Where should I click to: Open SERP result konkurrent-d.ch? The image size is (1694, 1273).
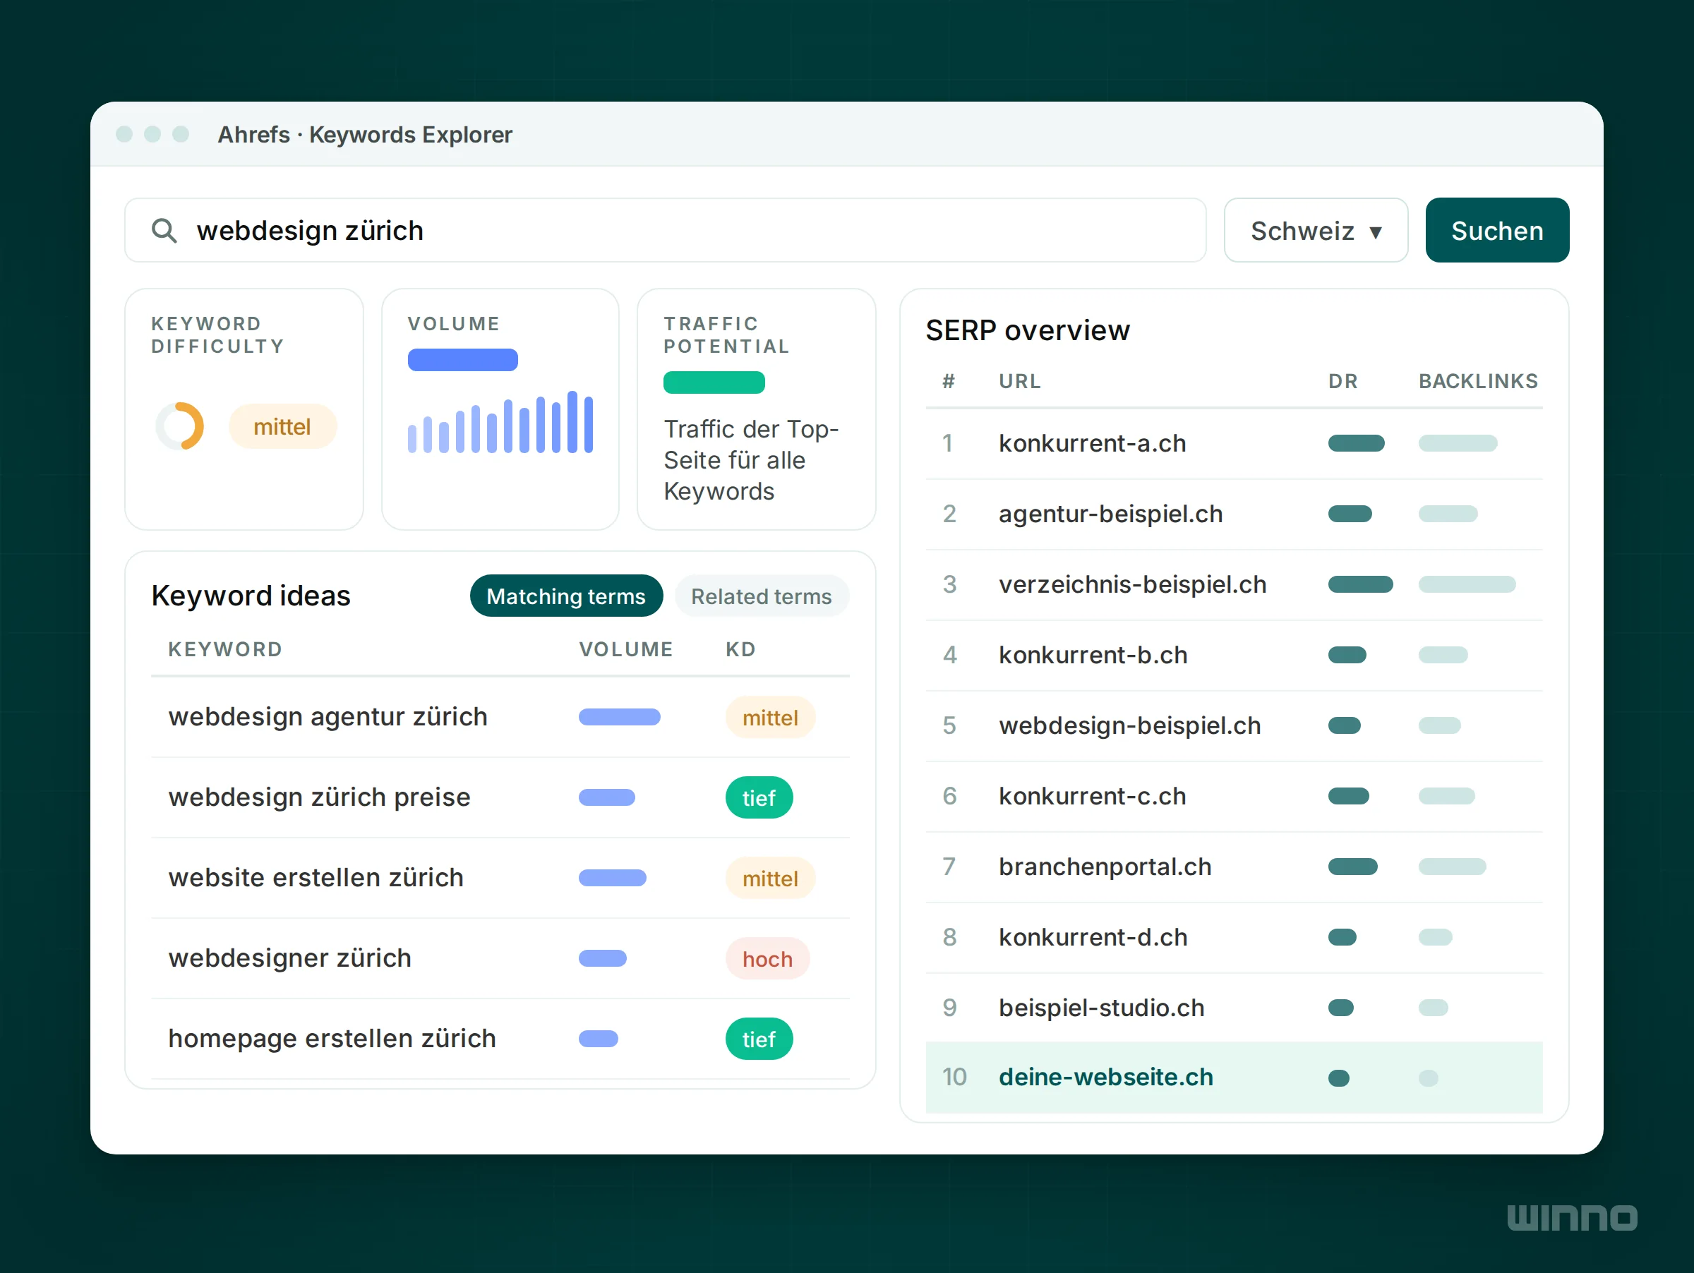(1093, 937)
